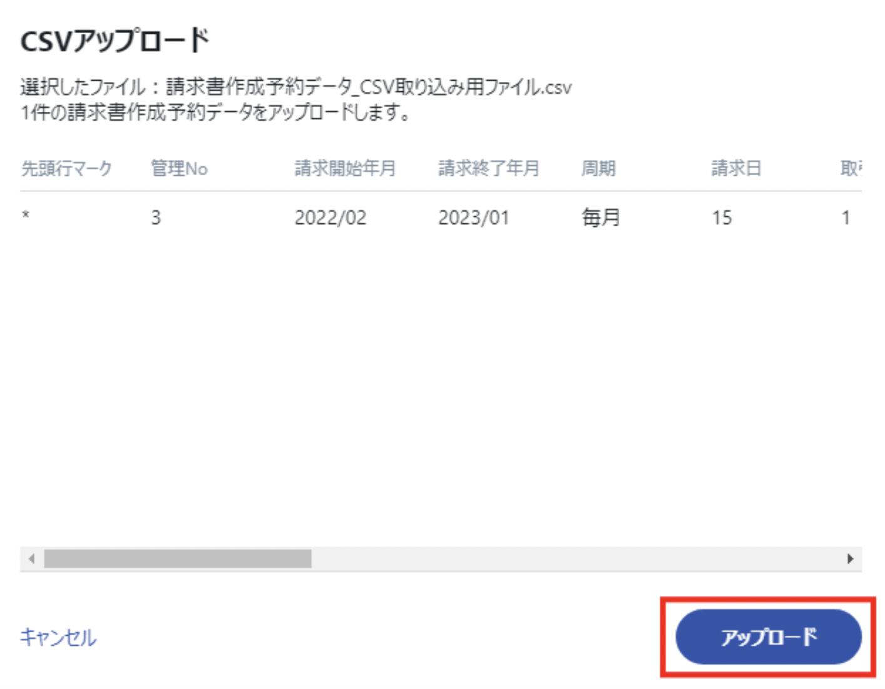Click the 1件の請求書作成予約データ message line
The width and height of the screenshot is (885, 689).
[215, 113]
